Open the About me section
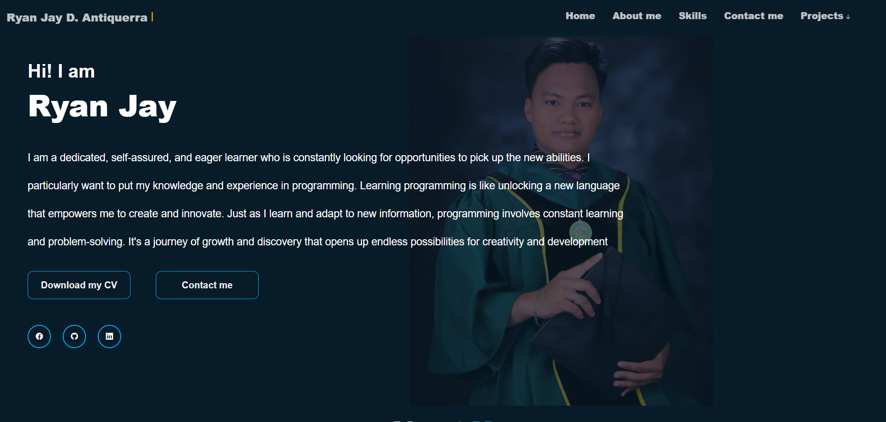Image resolution: width=886 pixels, height=422 pixels. tap(637, 16)
